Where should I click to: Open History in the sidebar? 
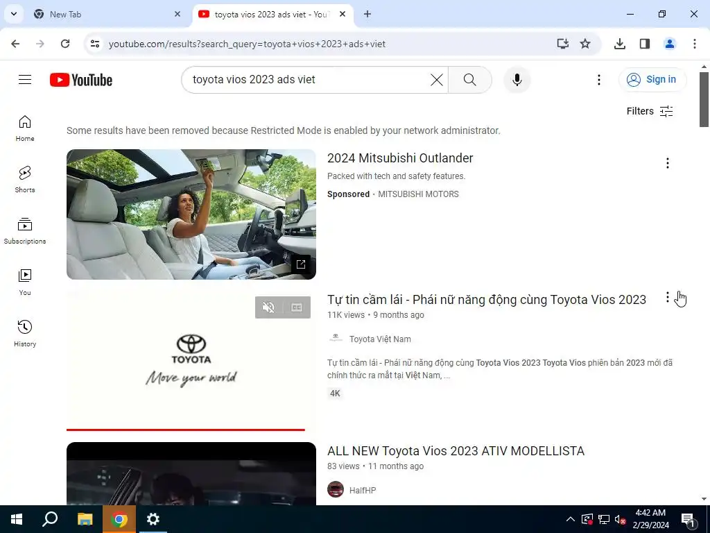point(25,333)
